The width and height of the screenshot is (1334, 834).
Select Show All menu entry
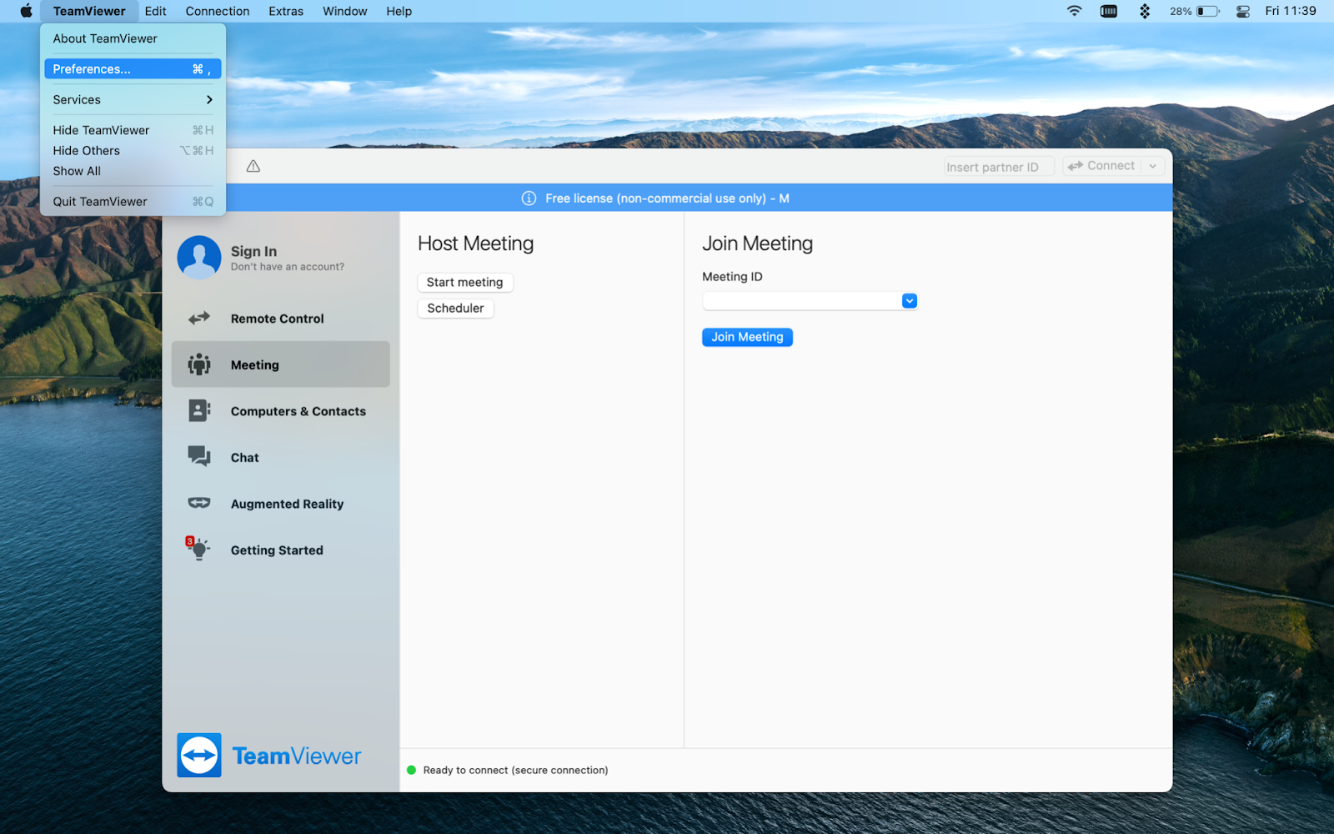coord(133,171)
